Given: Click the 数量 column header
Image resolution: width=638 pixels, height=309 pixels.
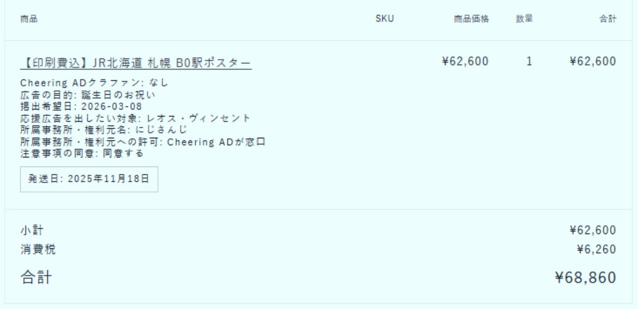Looking at the screenshot, I should tap(524, 19).
